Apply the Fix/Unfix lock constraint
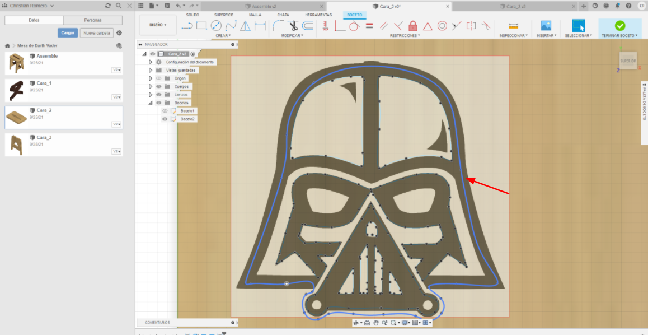The width and height of the screenshot is (648, 335). click(x=413, y=26)
